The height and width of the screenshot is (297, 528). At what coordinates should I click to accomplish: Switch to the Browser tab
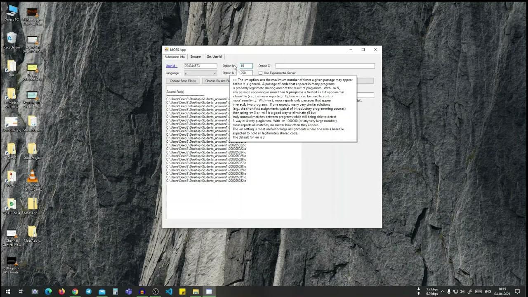tap(196, 57)
